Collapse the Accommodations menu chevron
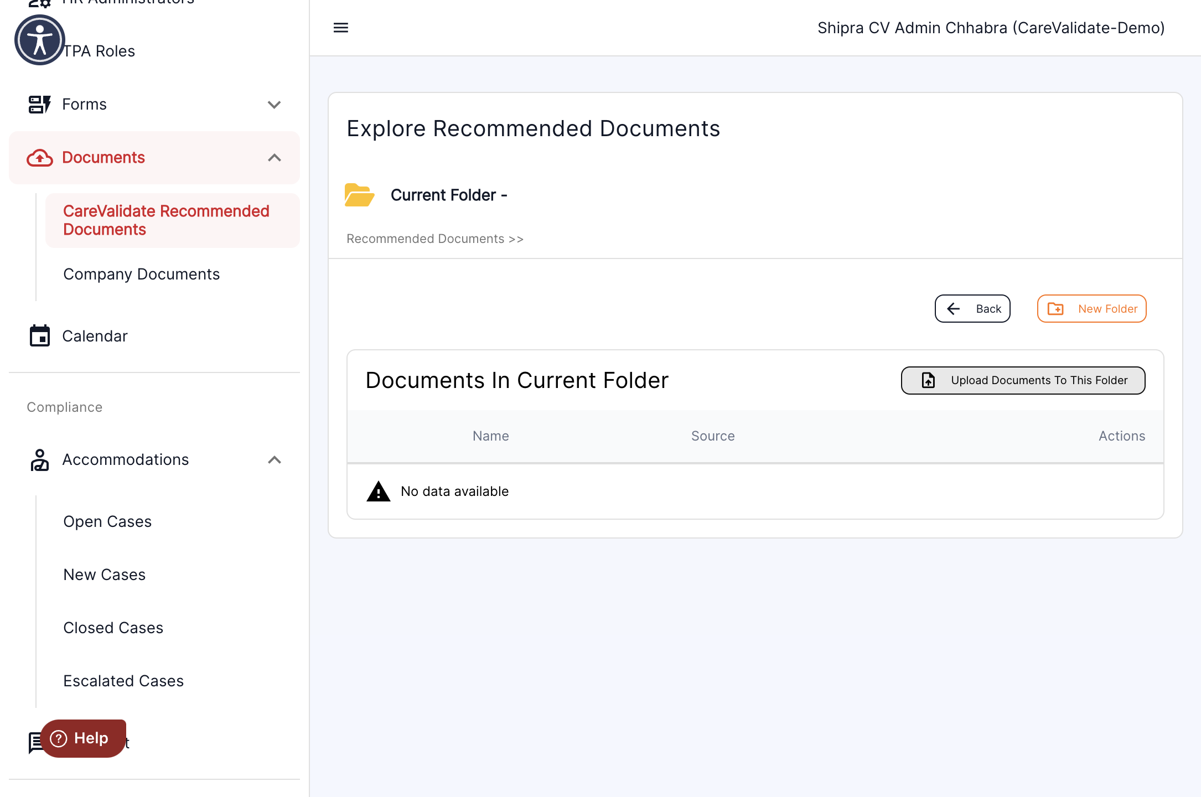1201x797 pixels. pyautogui.click(x=275, y=460)
